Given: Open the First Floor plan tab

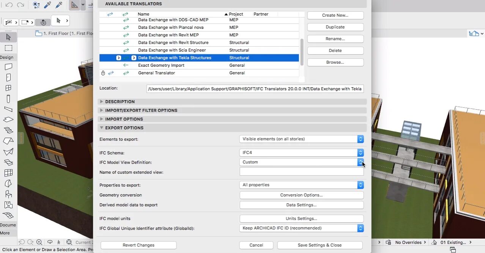Looking at the screenshot, I should coord(65,33).
